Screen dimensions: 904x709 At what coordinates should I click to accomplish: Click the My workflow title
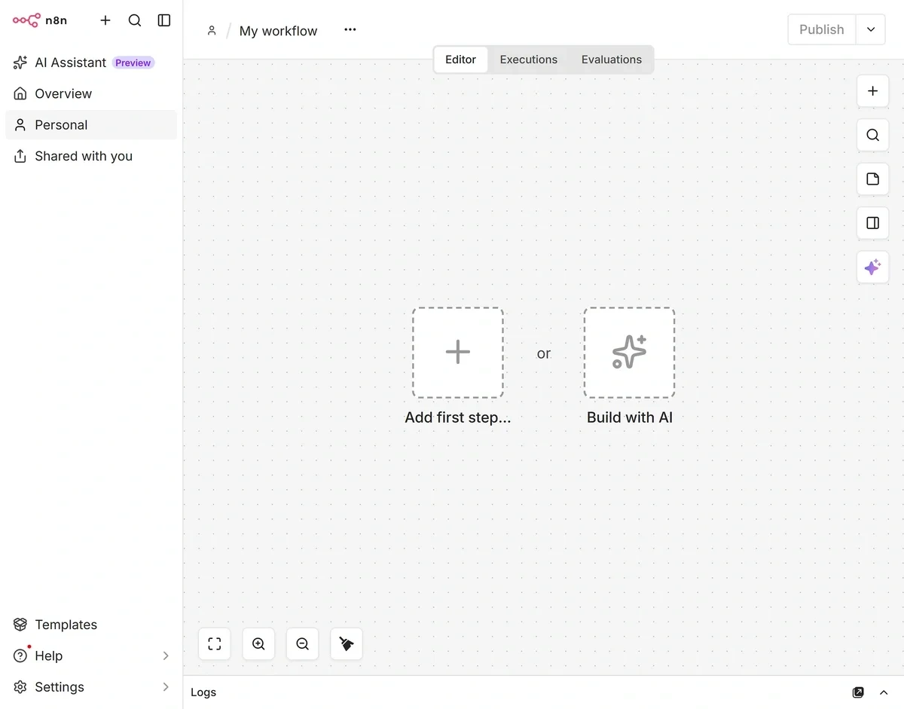tap(279, 31)
